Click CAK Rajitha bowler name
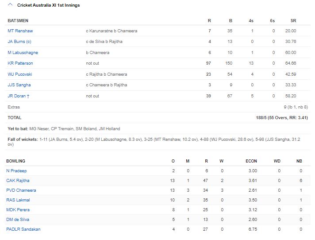The width and height of the screenshot is (315, 240). pyautogui.click(x=18, y=181)
